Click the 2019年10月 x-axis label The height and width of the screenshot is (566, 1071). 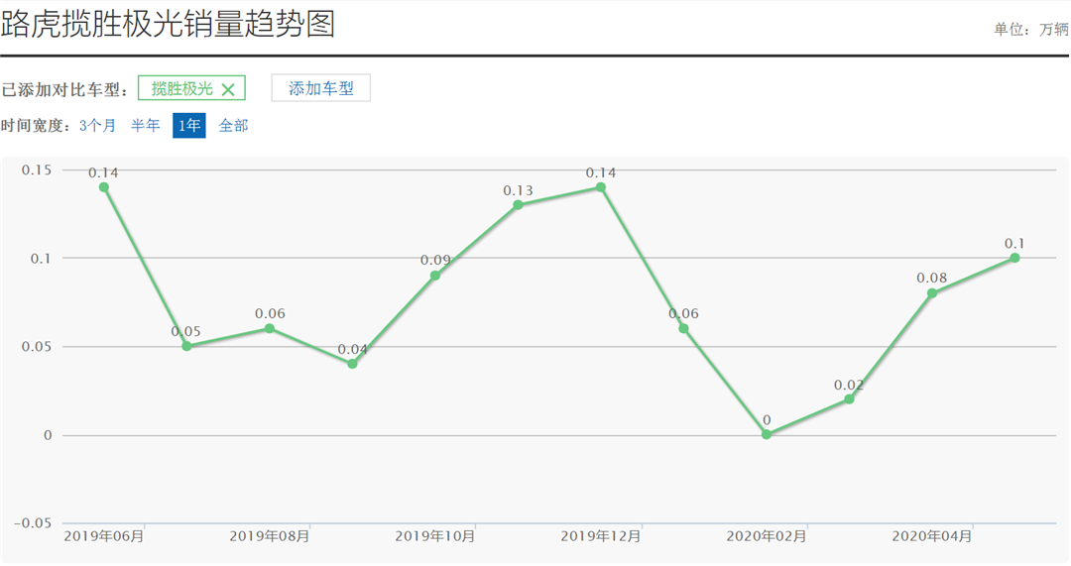pyautogui.click(x=434, y=536)
